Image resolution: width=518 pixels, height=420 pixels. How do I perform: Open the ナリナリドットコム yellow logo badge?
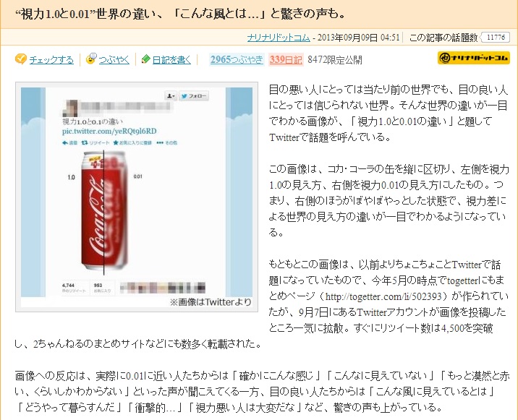tap(474, 58)
